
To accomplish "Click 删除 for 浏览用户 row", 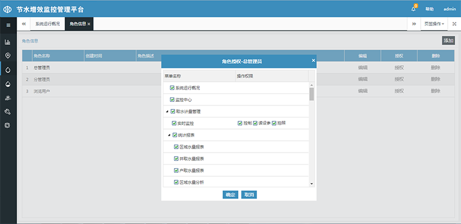I will pyautogui.click(x=436, y=91).
